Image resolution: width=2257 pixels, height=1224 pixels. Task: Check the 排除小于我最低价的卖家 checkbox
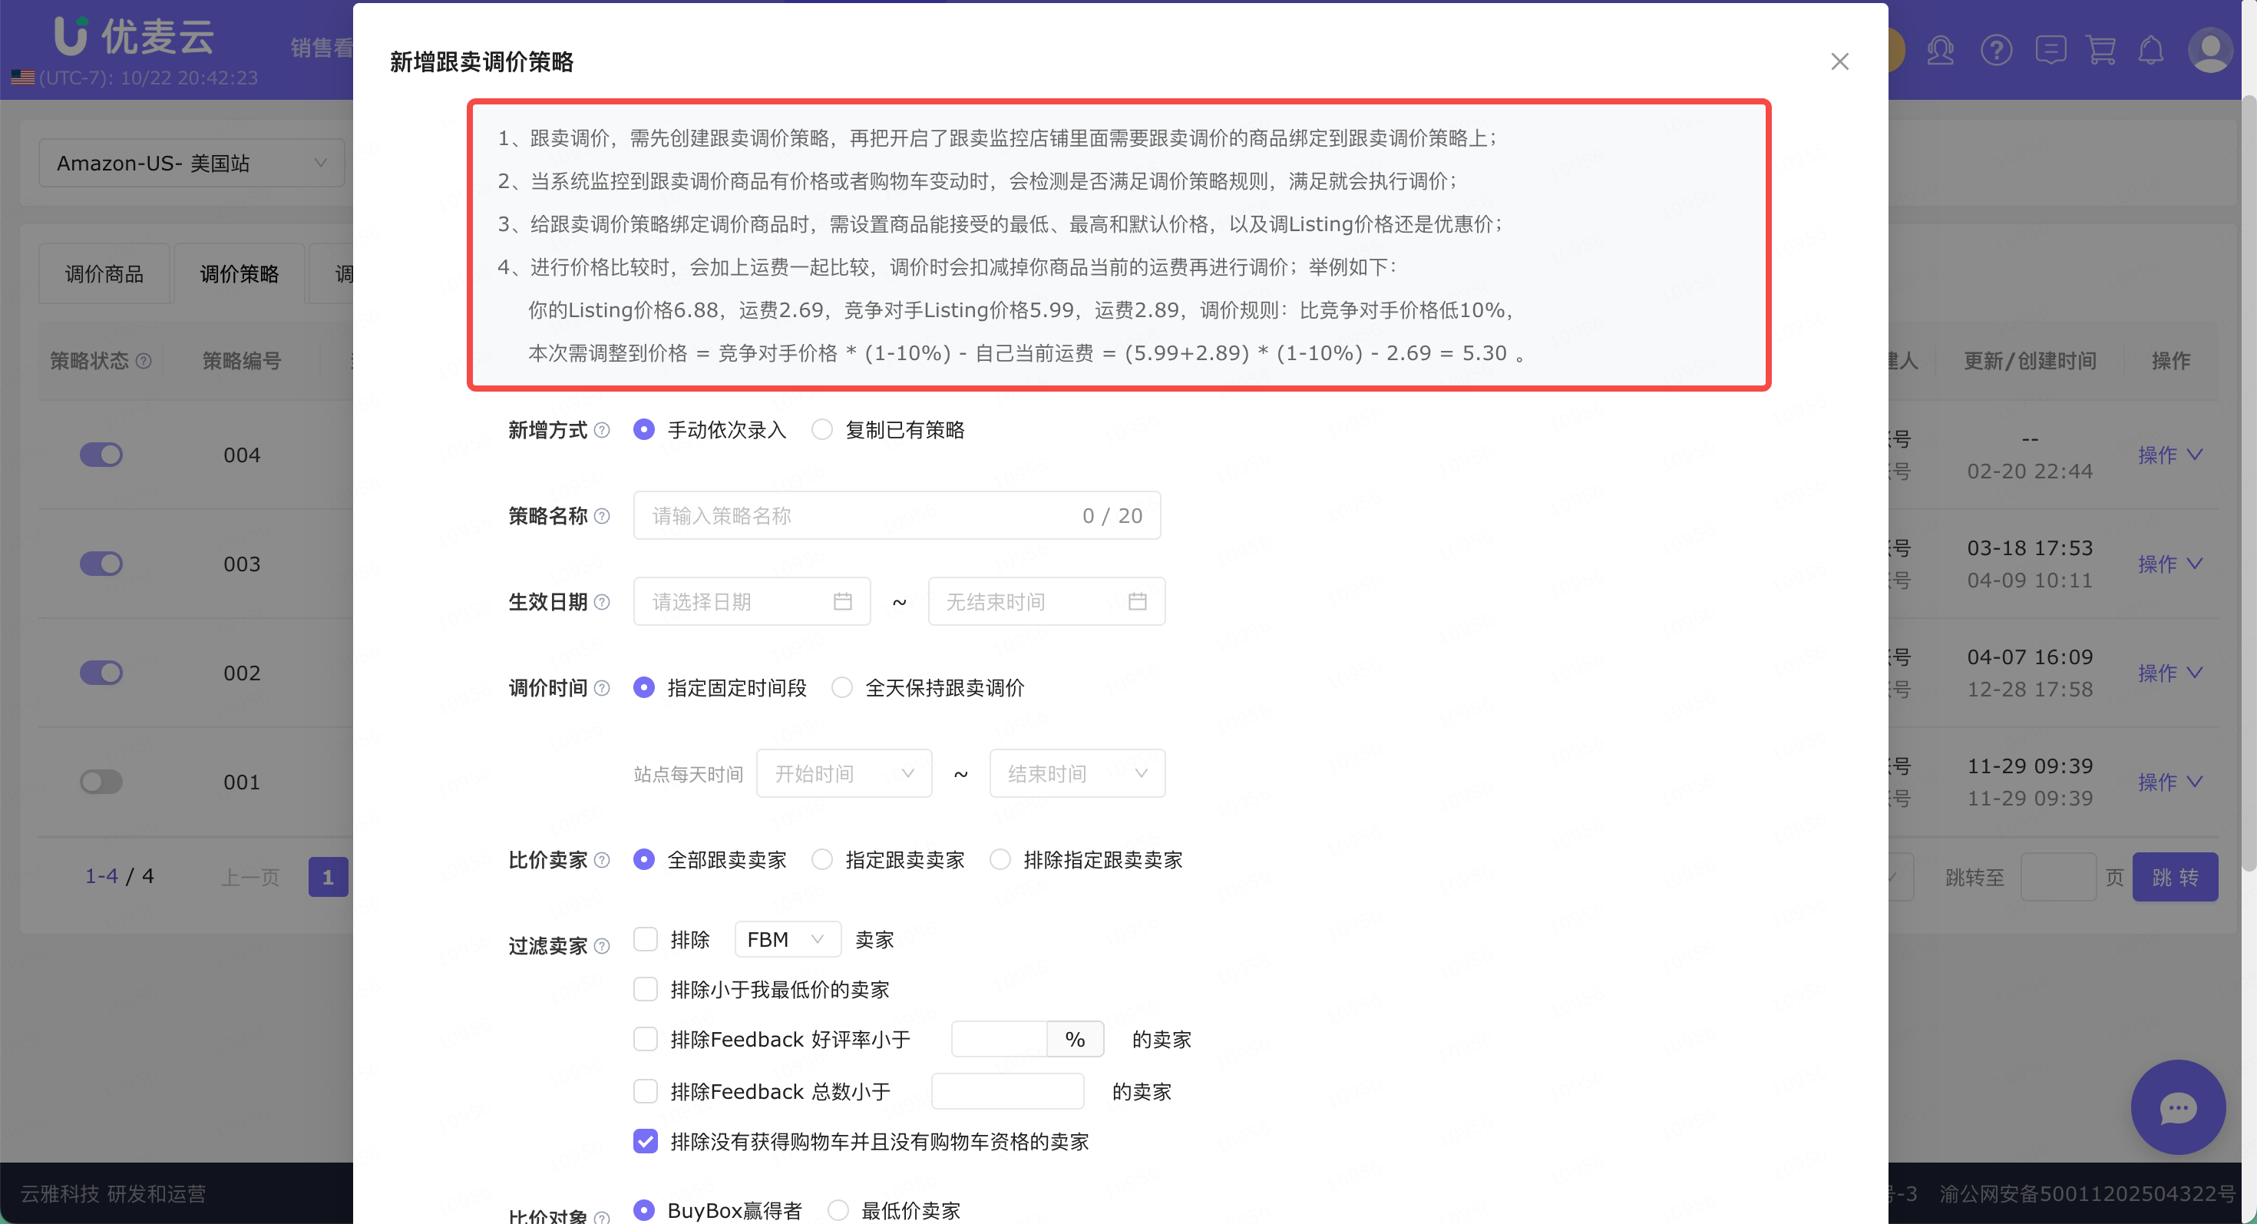(x=646, y=989)
